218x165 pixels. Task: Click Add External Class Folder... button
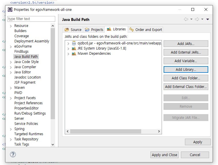click(x=186, y=87)
